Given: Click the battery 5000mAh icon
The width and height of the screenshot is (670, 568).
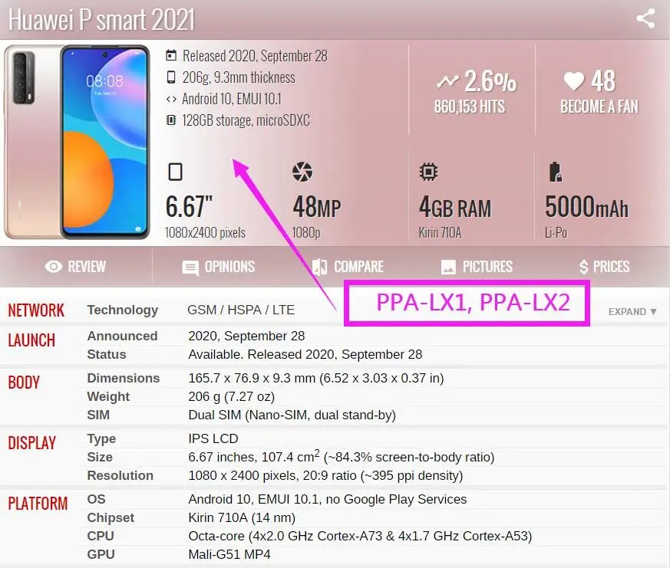Looking at the screenshot, I should pos(555,172).
